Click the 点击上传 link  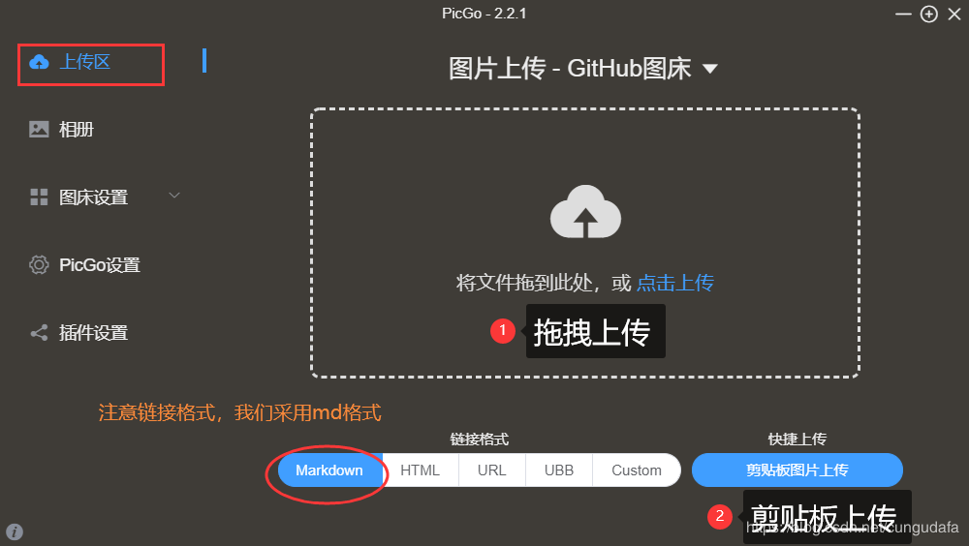pos(674,283)
